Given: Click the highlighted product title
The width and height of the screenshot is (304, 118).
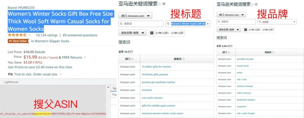Looking at the screenshot, I should 60,21.
